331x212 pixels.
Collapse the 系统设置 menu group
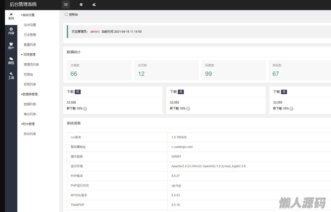click(x=28, y=15)
